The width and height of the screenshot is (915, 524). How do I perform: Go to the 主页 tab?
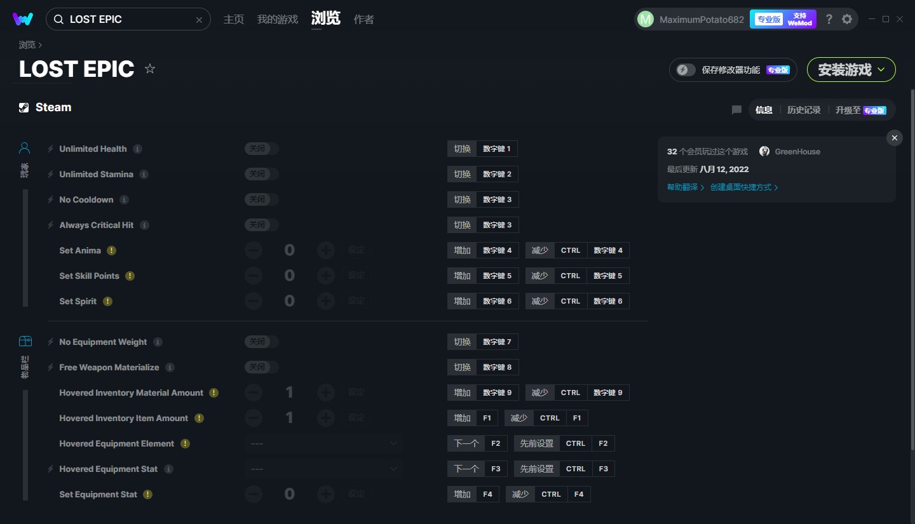(234, 20)
